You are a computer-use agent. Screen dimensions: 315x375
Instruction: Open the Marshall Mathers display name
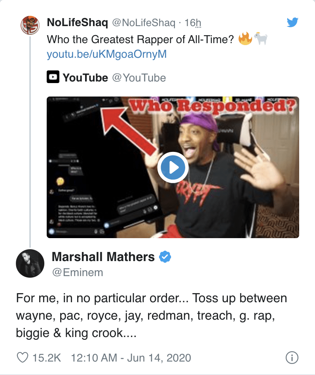coord(103,257)
